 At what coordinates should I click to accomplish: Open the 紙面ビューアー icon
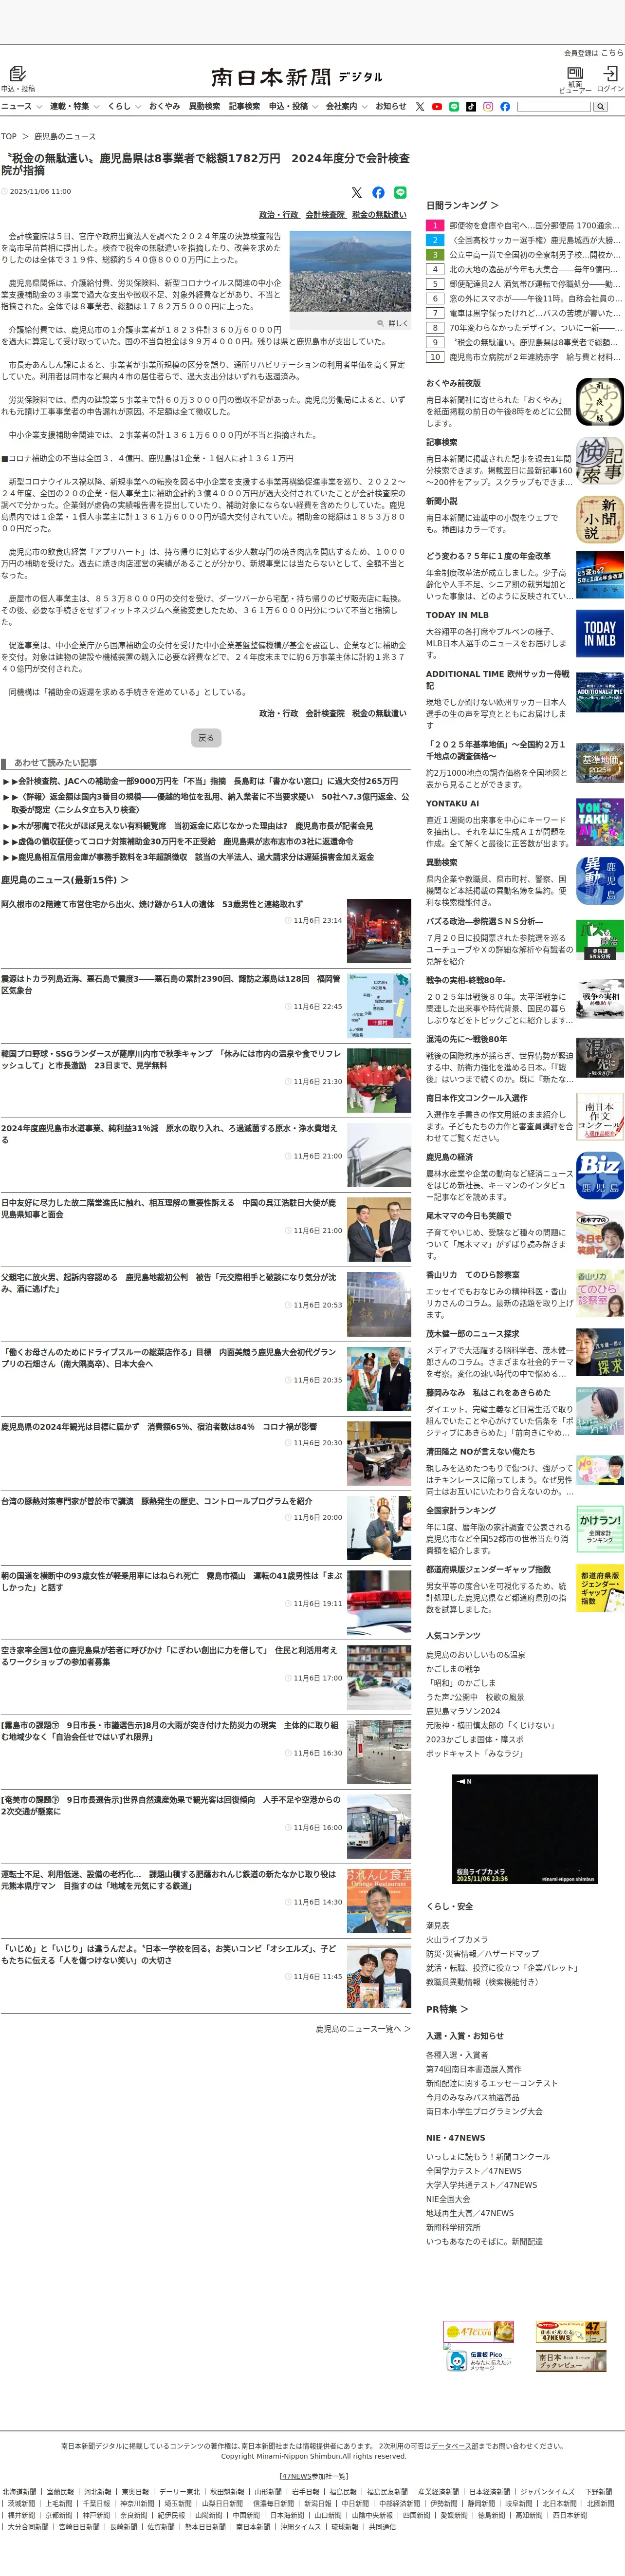click(575, 73)
